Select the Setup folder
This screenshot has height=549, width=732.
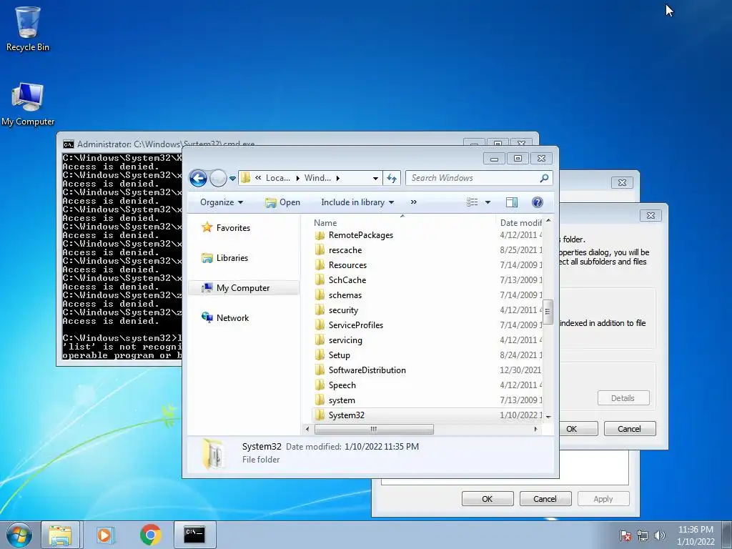pos(340,355)
